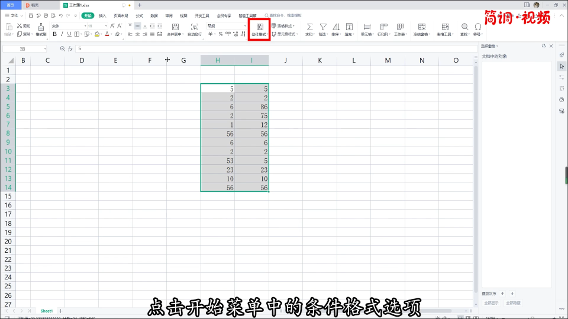Toggle bold formatting with B button
Screen dimensions: 568x319
coord(55,34)
